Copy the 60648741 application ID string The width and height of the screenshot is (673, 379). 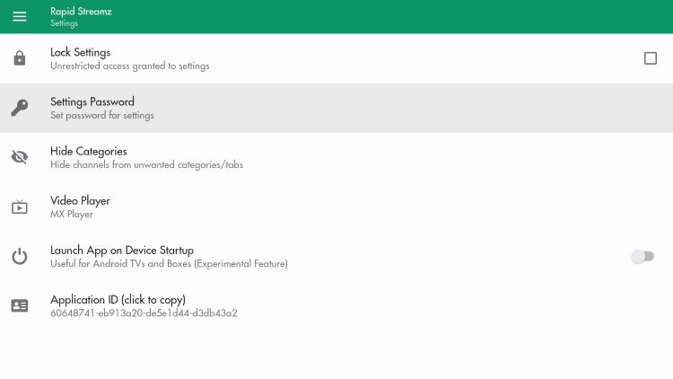pos(144,313)
